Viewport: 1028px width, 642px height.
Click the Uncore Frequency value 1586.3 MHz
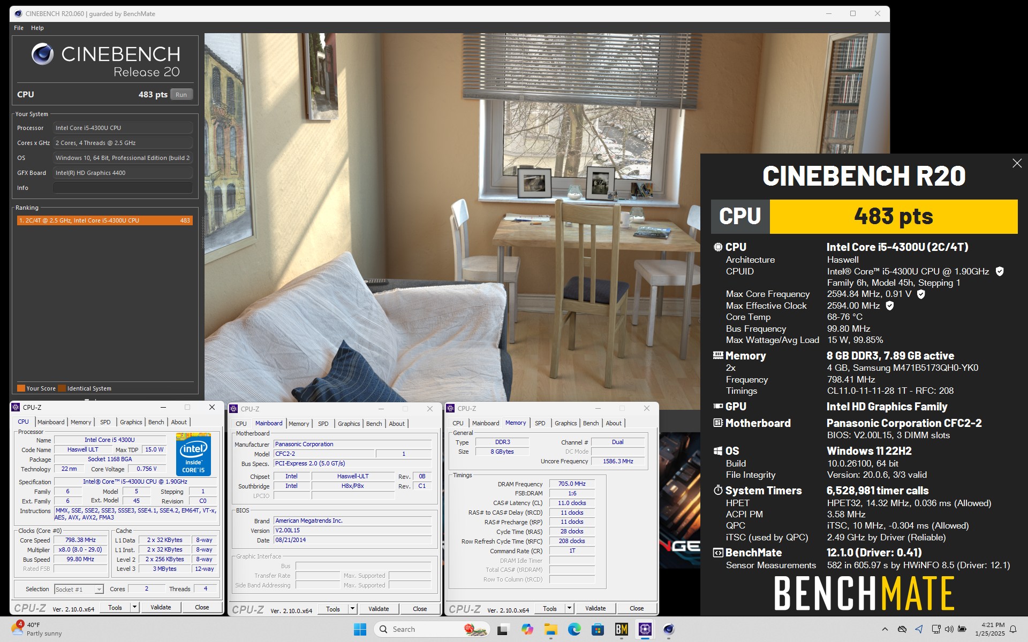pyautogui.click(x=618, y=461)
